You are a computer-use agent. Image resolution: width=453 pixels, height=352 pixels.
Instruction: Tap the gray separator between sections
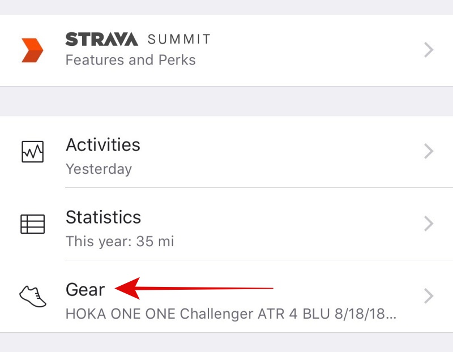click(x=226, y=101)
